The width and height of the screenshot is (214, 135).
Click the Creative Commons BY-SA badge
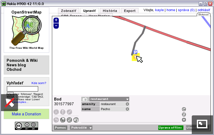pyautogui.click(x=26, y=126)
